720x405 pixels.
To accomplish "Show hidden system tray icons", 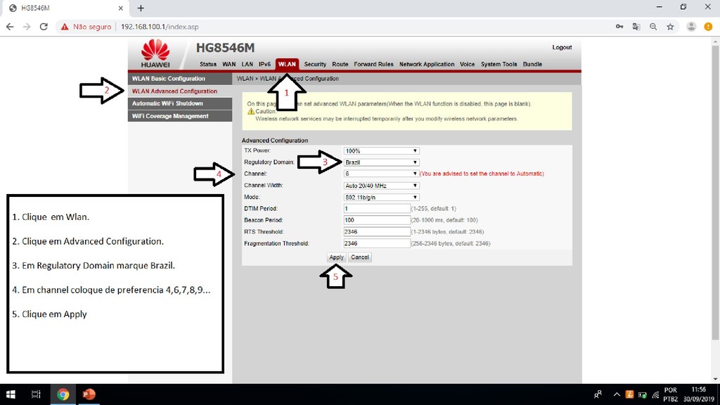I will coord(617,394).
